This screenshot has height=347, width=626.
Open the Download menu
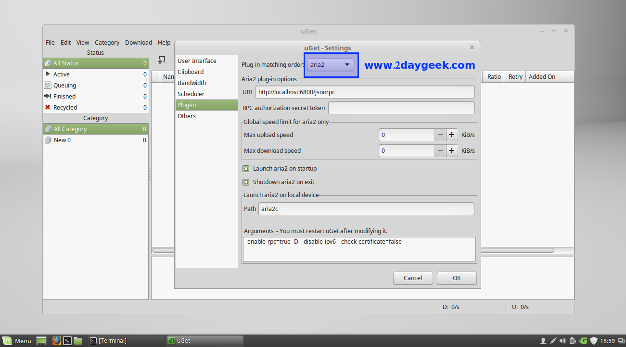coord(139,42)
